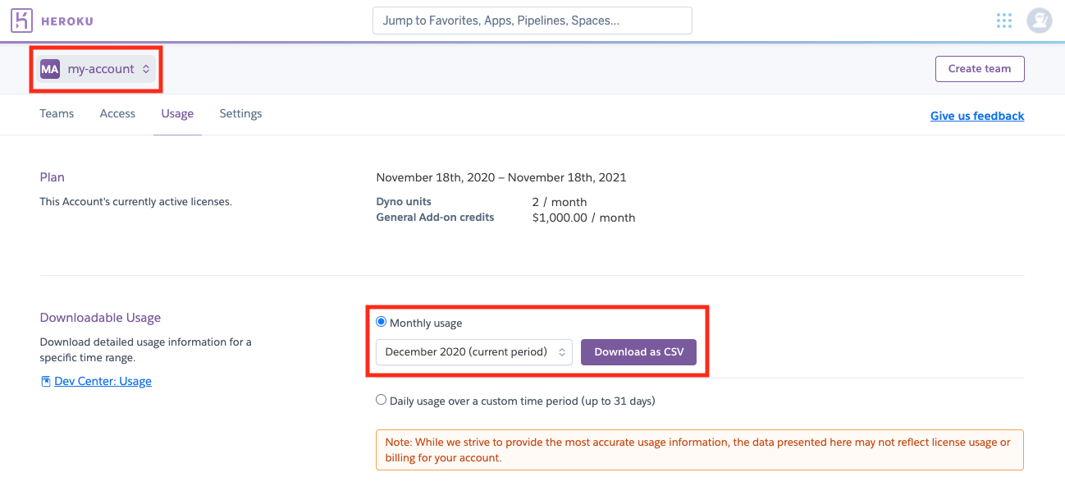Open the apps grid launcher icon
The image size is (1065, 500).
click(1003, 21)
